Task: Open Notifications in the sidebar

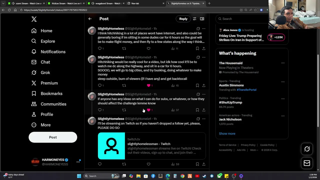Action: point(48,52)
